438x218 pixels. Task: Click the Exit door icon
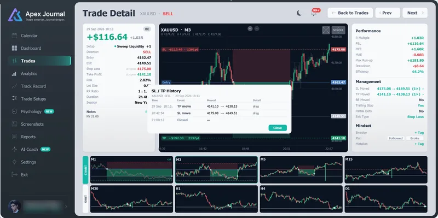point(15,174)
